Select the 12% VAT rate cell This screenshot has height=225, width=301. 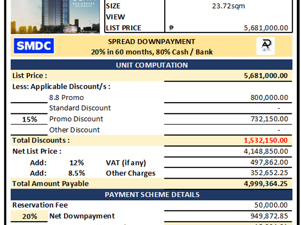76,163
